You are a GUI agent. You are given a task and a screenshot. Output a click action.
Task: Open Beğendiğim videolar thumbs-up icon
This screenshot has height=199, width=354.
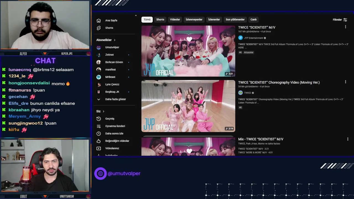tap(98, 141)
